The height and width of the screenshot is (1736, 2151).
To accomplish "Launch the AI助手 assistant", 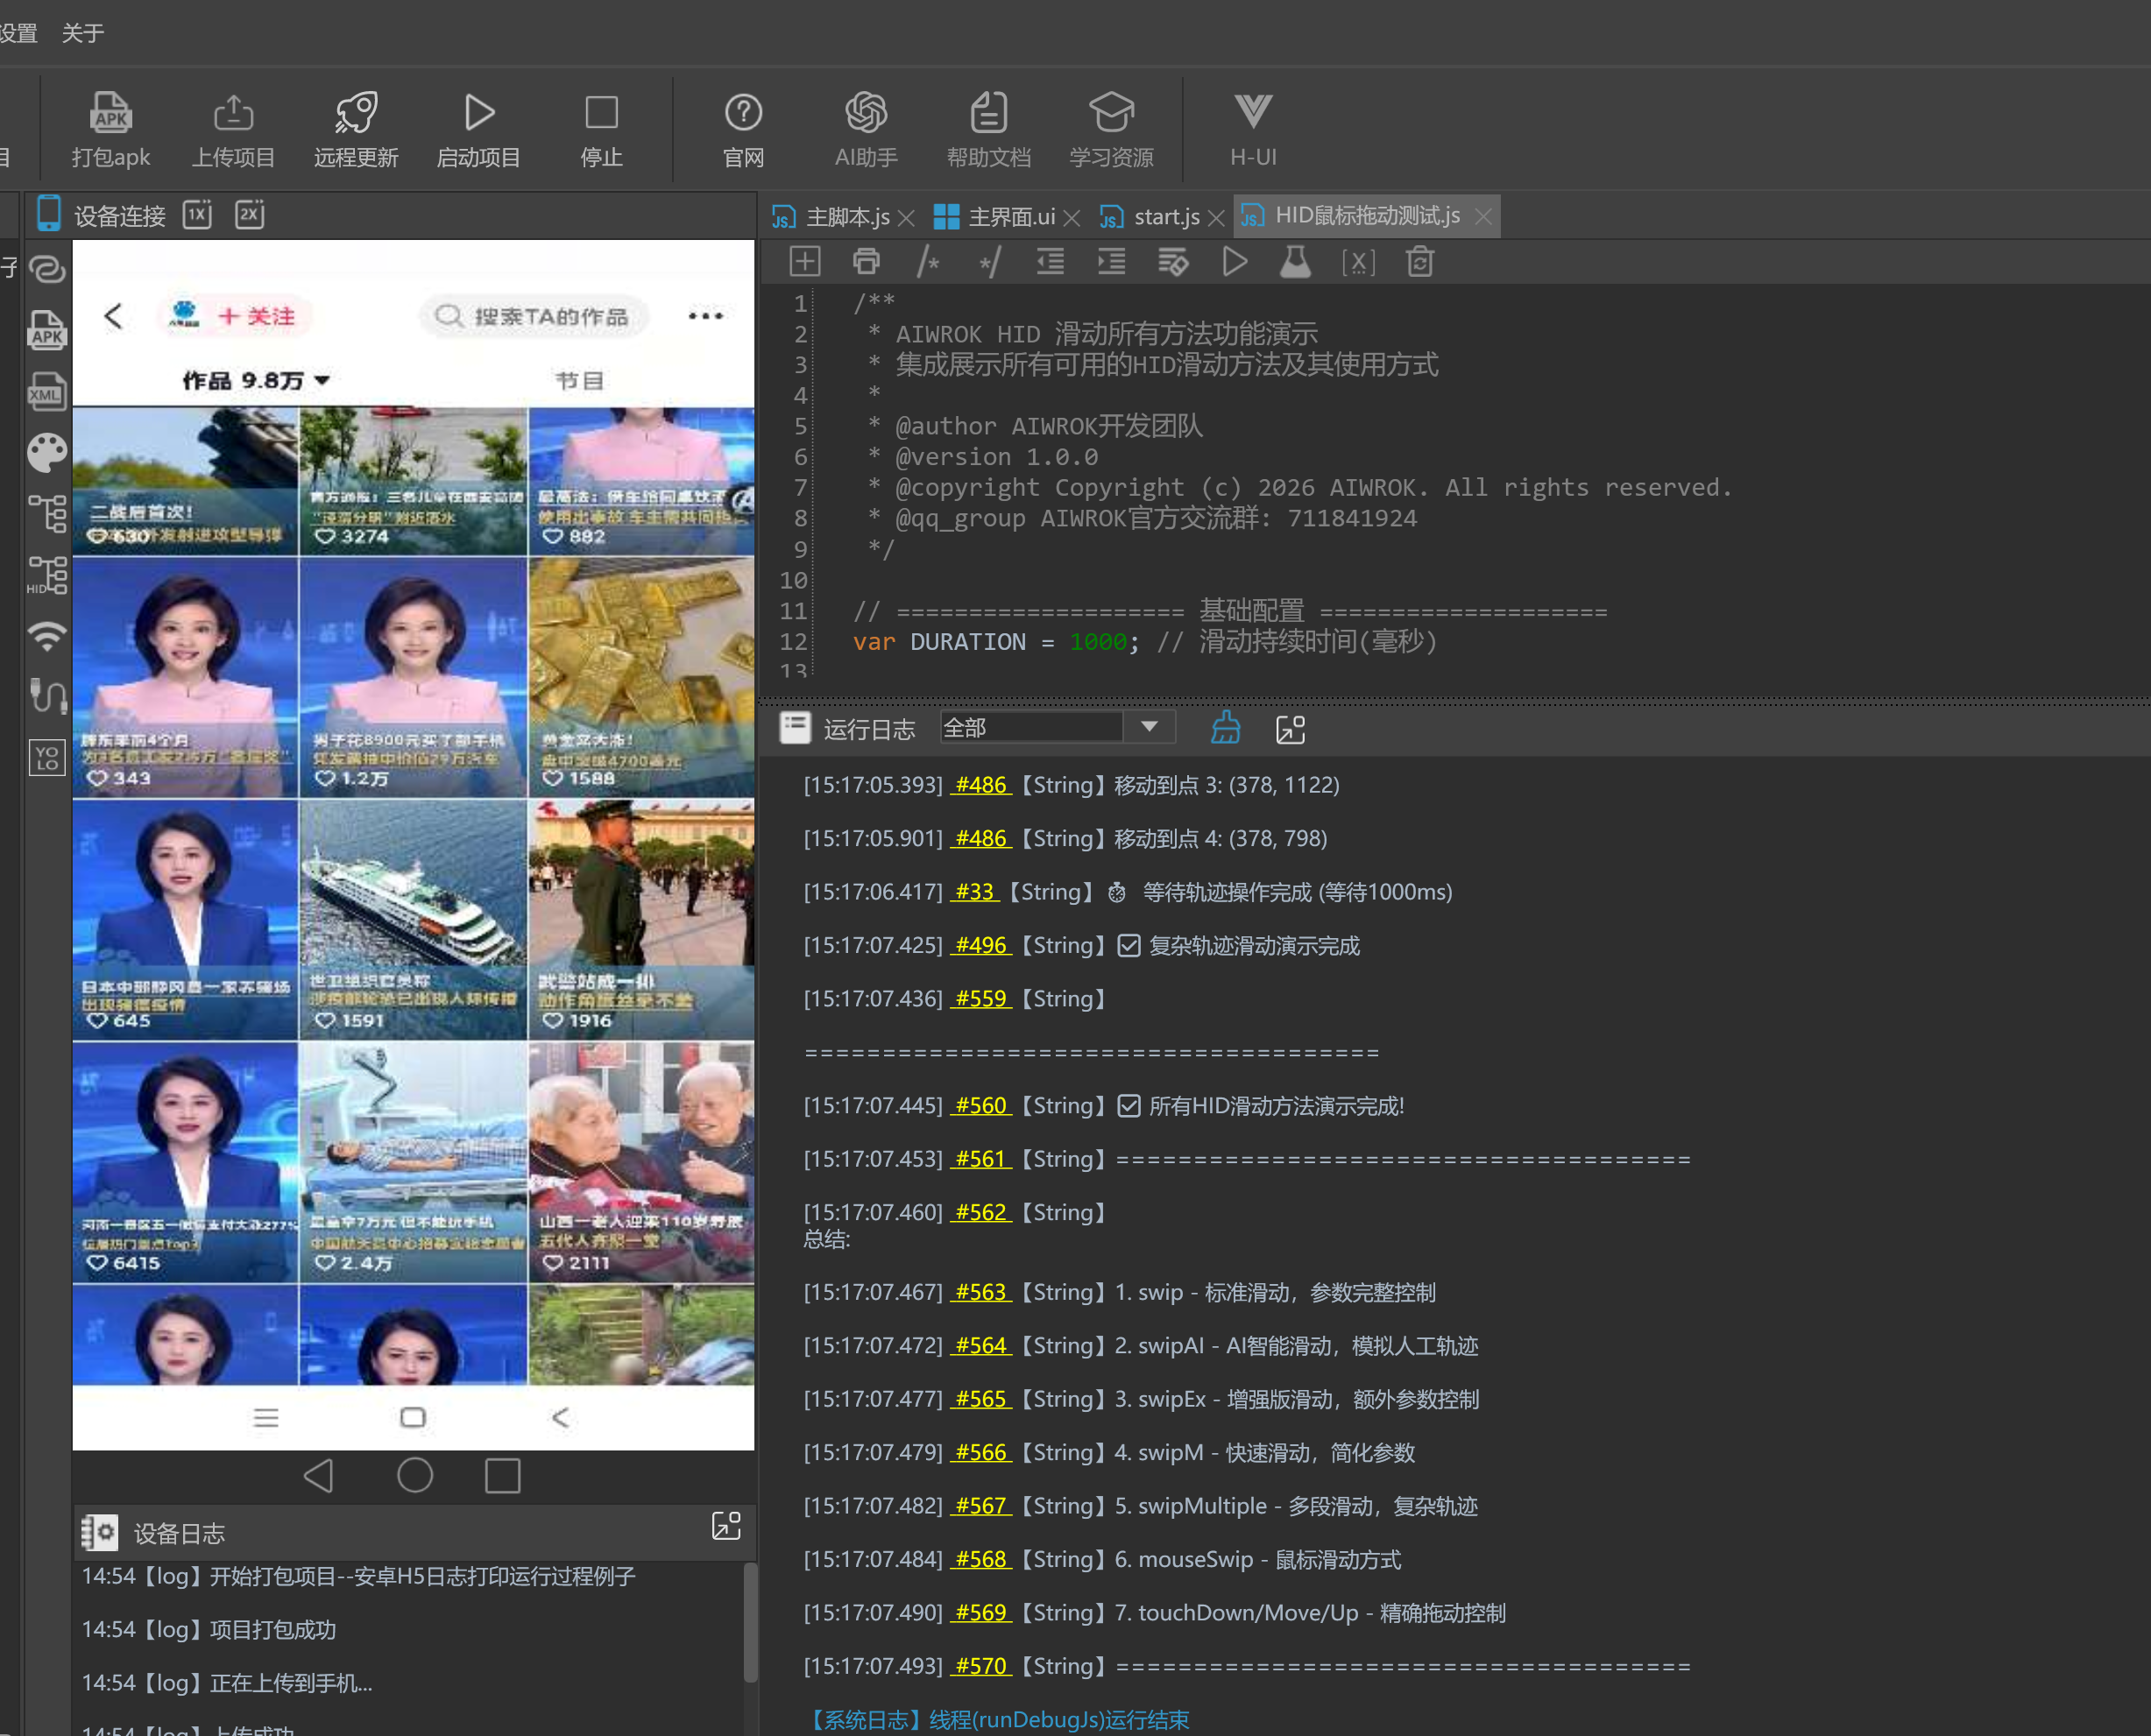I will coord(867,130).
